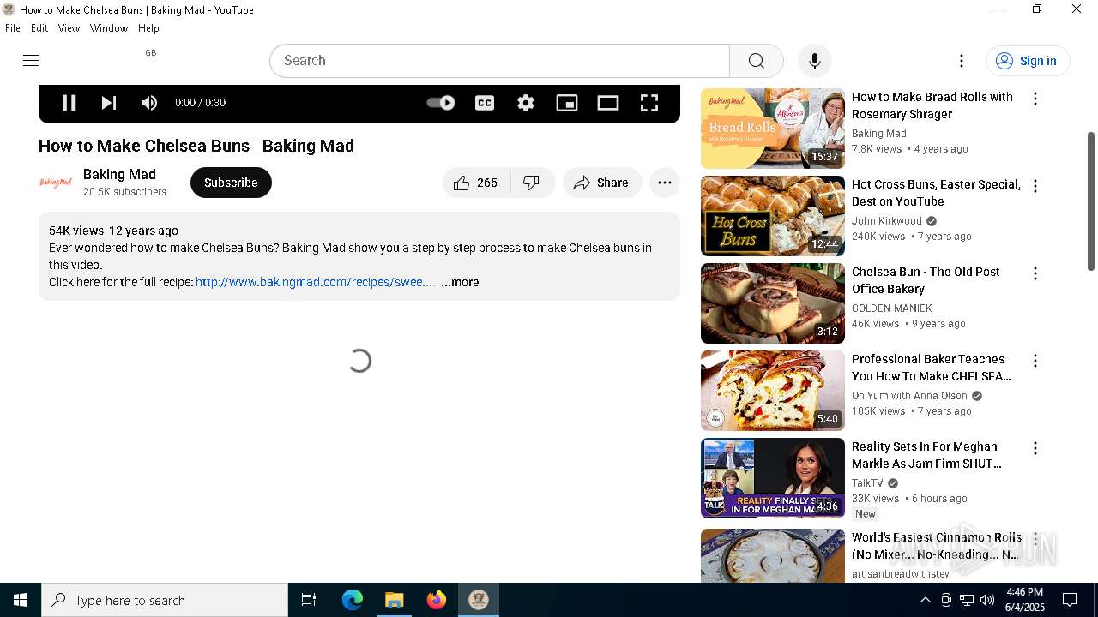This screenshot has width=1098, height=617.
Task: Click the Sign in button
Action: (1027, 61)
